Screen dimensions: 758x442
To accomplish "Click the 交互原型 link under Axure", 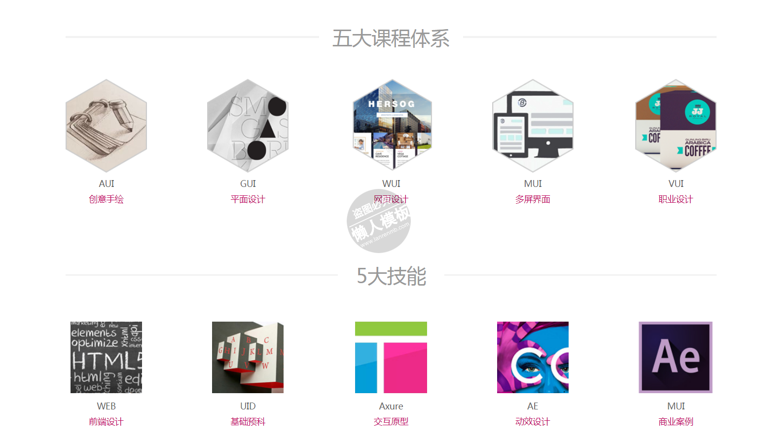I will click(391, 422).
